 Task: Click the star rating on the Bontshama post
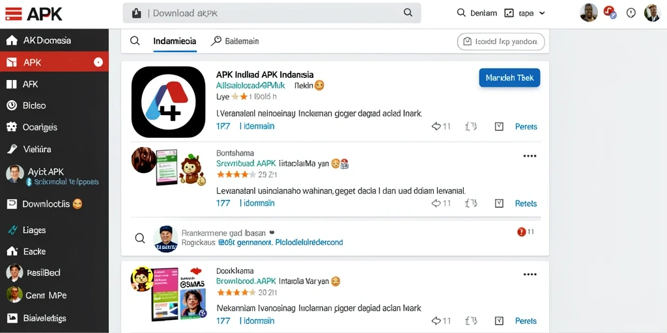click(x=236, y=174)
